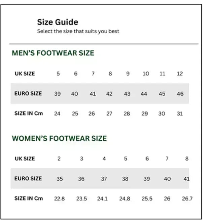Screen dimensions: 203x222
Task: Pick men's 27 cm size value
Action: [109, 114]
